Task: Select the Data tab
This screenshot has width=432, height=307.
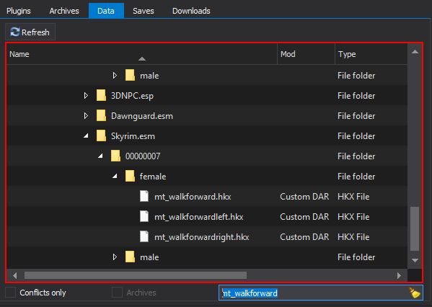Action: point(106,11)
